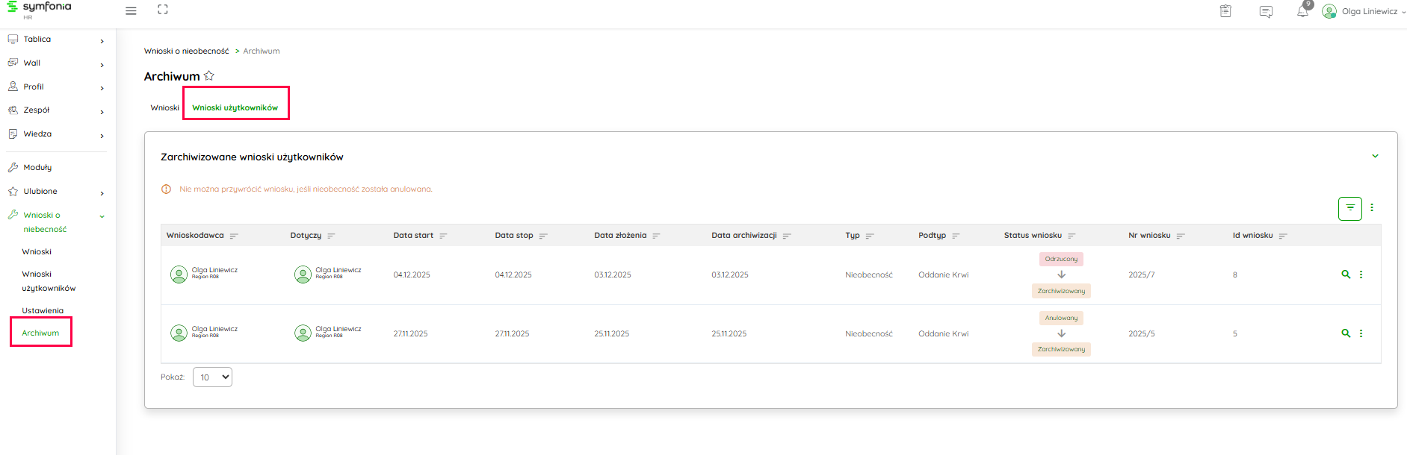1407x455 pixels.
Task: Sort by Wnioskodawca column
Action: pyautogui.click(x=234, y=236)
